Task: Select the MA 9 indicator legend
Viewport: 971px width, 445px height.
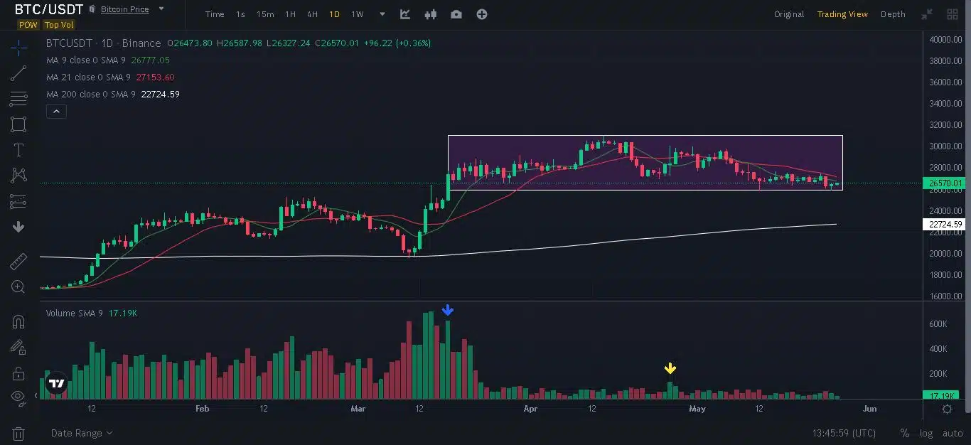Action: tap(108, 60)
